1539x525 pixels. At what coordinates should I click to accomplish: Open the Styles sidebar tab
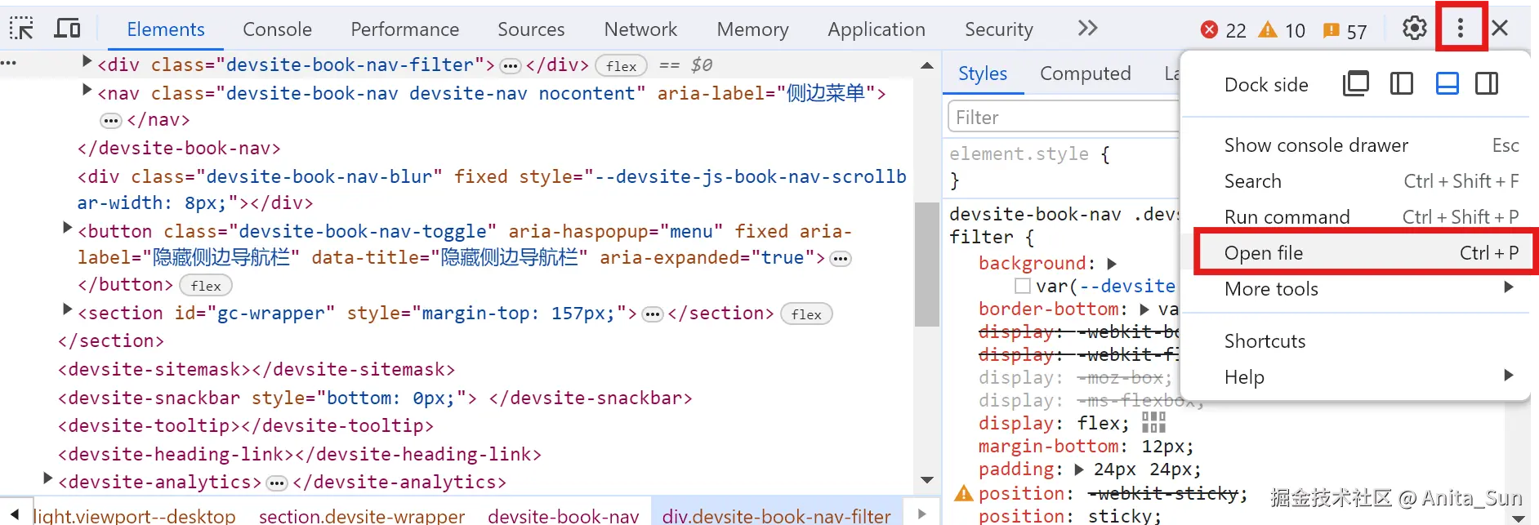click(x=983, y=73)
